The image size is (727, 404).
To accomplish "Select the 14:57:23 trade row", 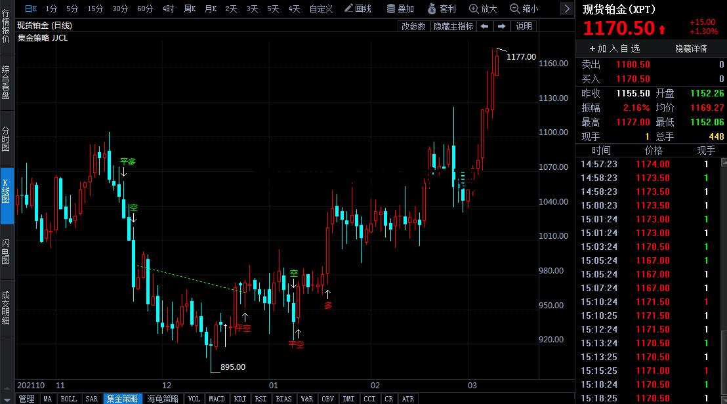I will [x=648, y=164].
